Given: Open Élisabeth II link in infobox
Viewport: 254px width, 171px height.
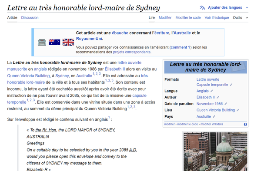Looking at the screenshot, I should point(206,97).
